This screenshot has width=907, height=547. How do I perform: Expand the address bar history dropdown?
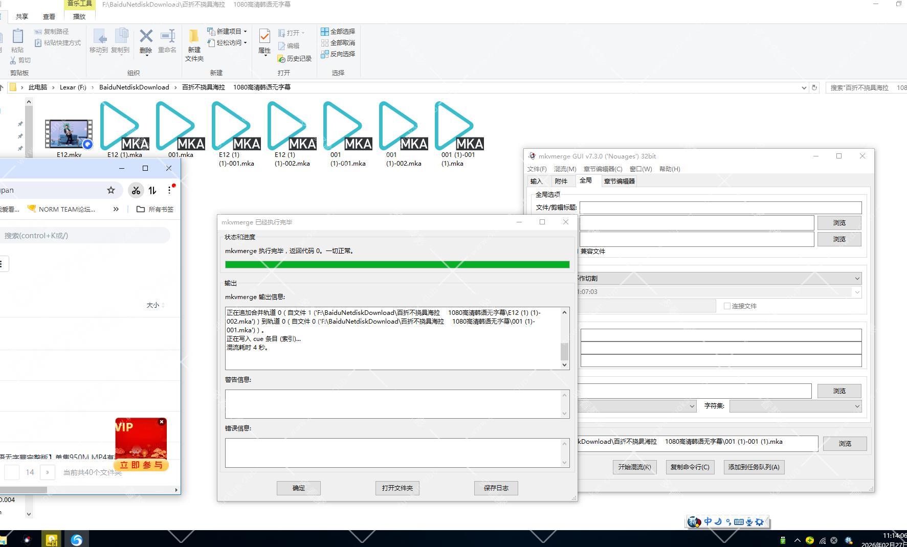click(804, 88)
